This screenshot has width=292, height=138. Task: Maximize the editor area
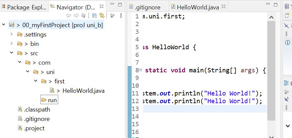pos(276,5)
